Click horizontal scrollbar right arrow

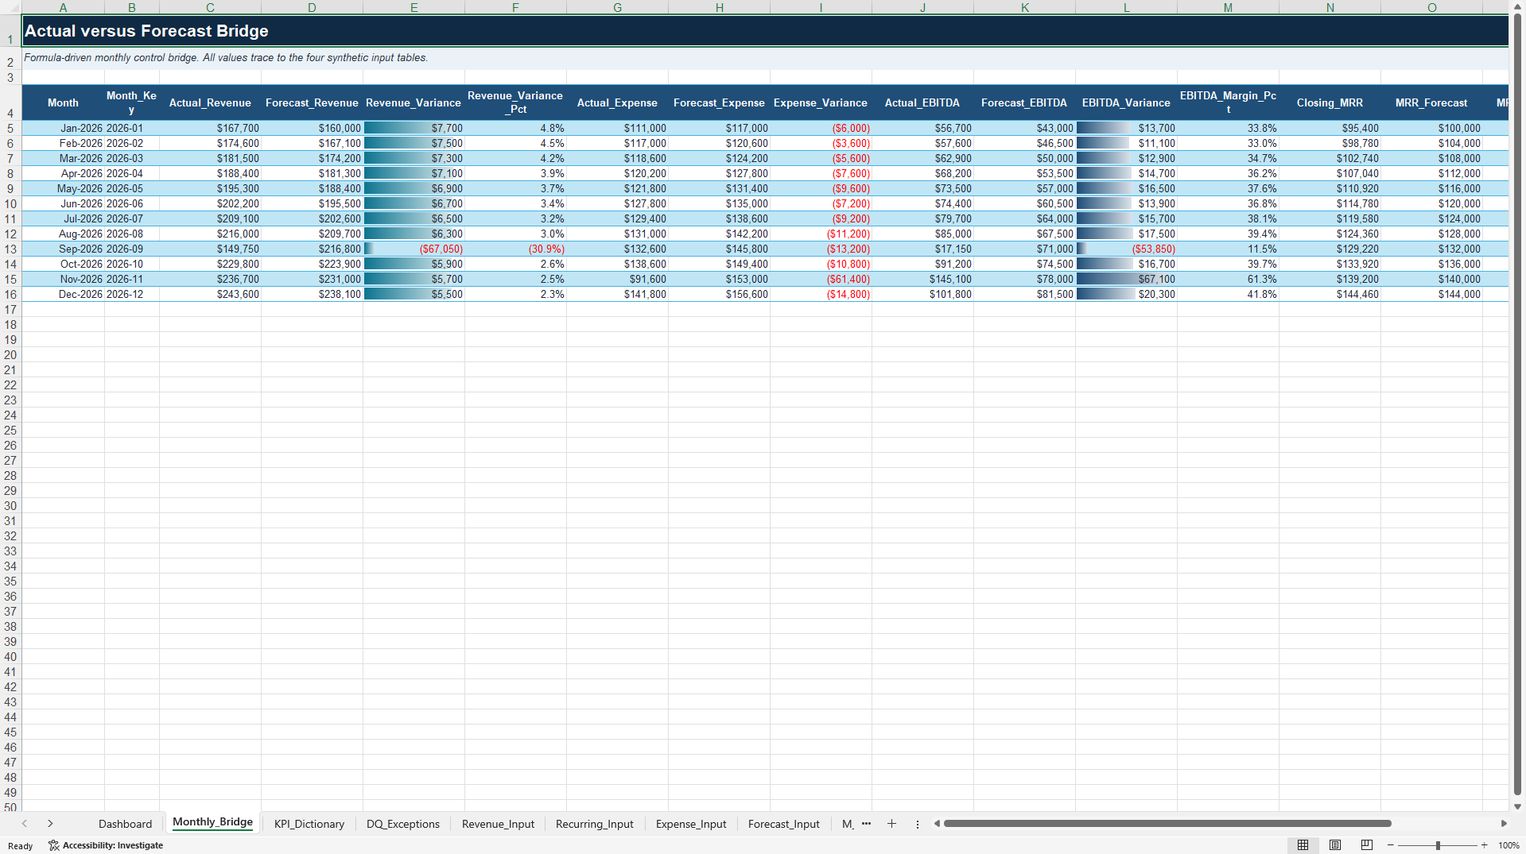(x=1503, y=824)
